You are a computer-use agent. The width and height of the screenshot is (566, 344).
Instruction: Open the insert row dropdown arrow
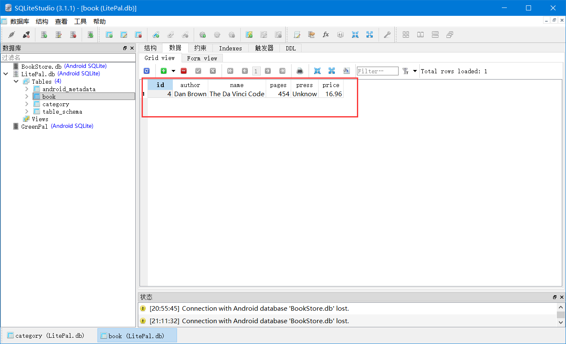click(173, 71)
